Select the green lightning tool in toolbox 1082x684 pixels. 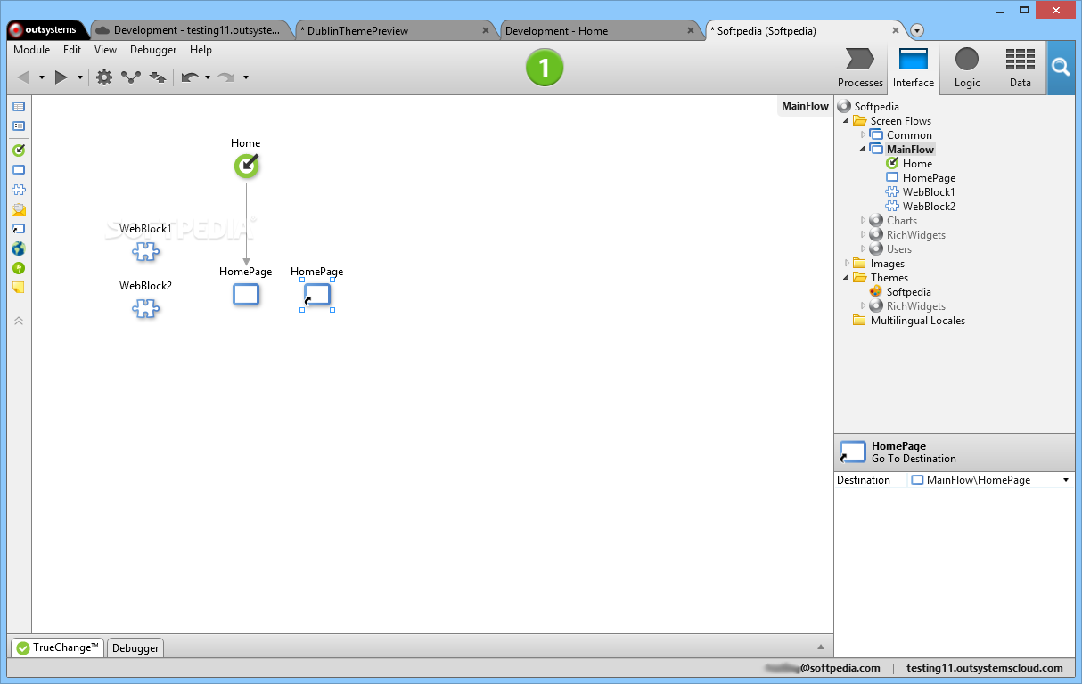point(19,268)
